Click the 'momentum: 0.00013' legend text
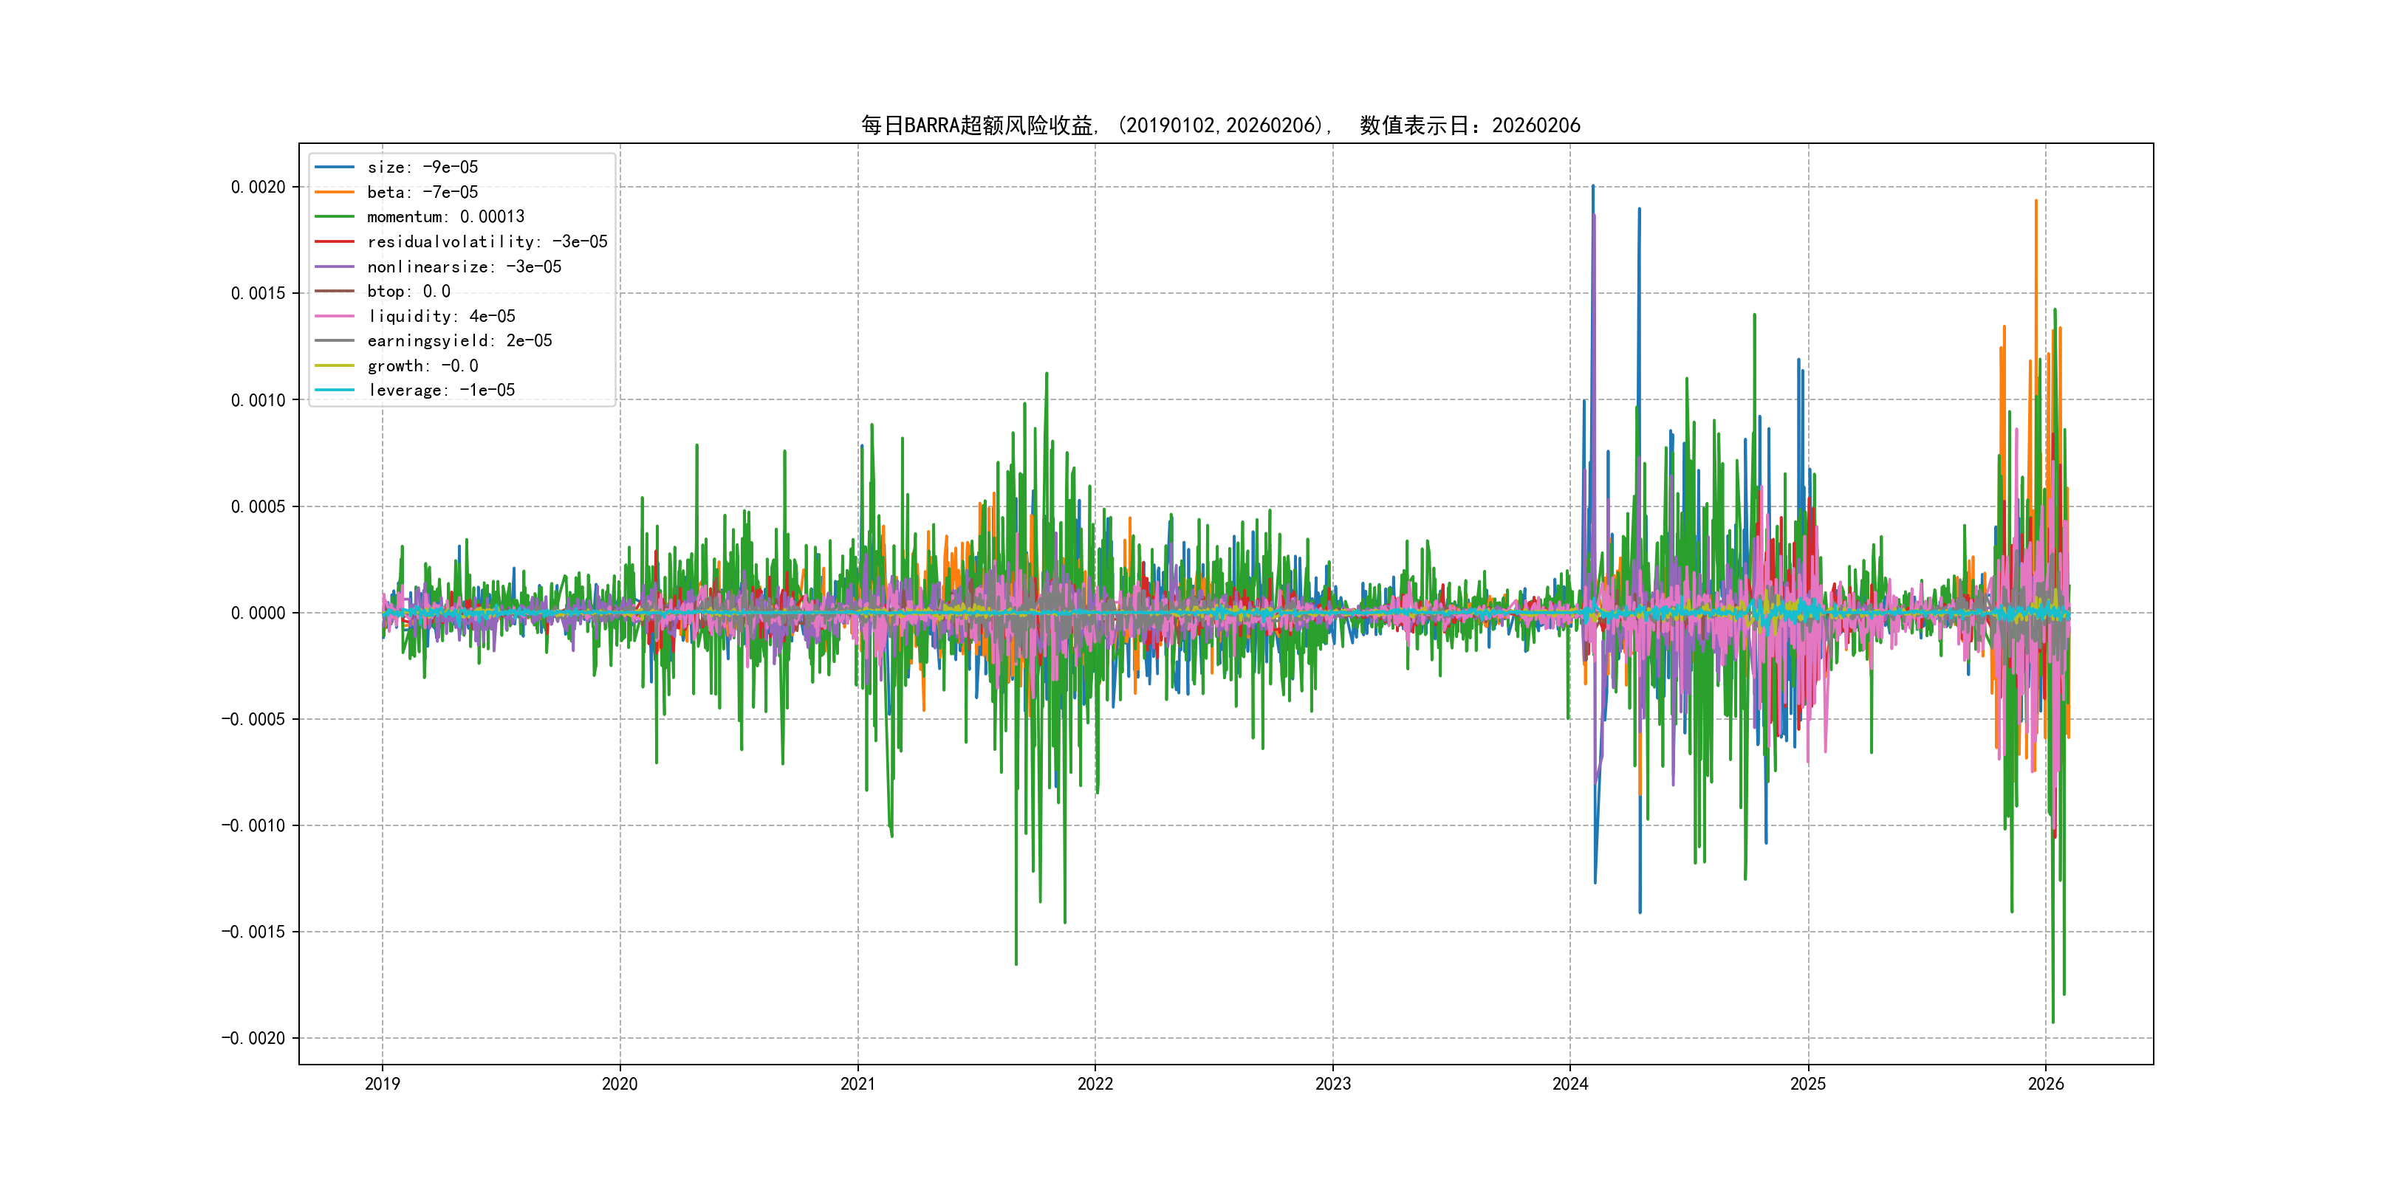2393x1196 pixels. point(445,216)
